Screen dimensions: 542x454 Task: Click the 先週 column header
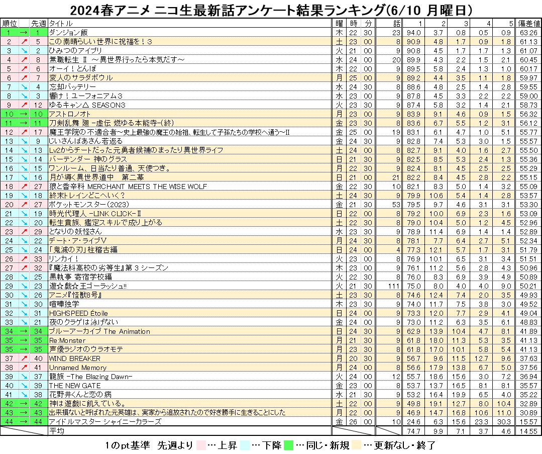pos(39,24)
